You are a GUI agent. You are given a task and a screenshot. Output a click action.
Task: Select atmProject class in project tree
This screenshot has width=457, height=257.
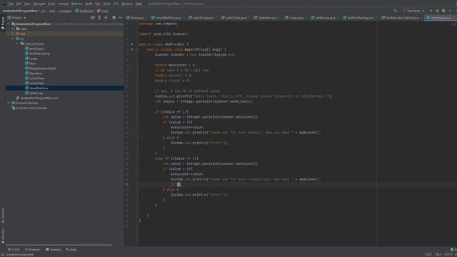point(36,49)
